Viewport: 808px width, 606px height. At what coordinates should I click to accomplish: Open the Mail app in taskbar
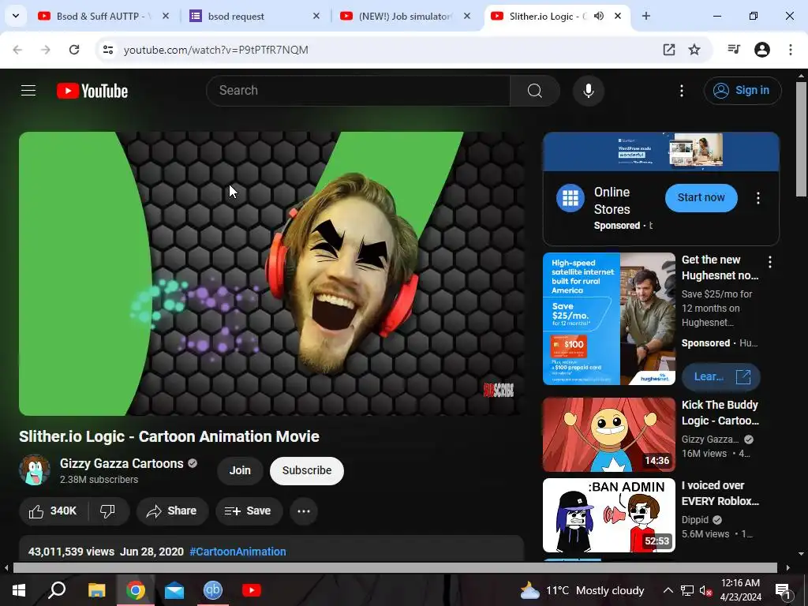tap(174, 590)
